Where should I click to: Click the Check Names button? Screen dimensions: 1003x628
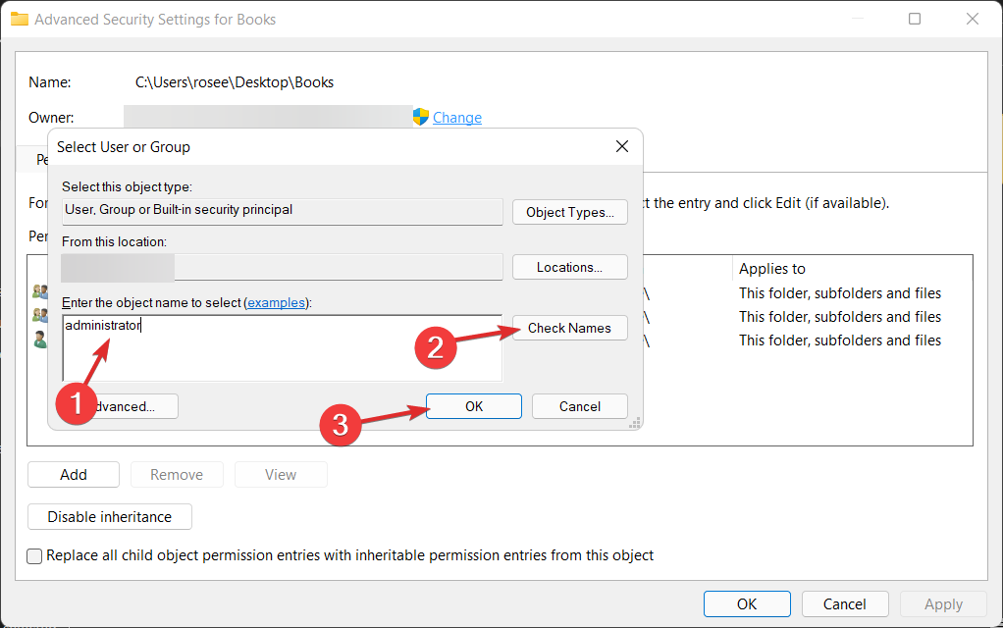(x=569, y=328)
